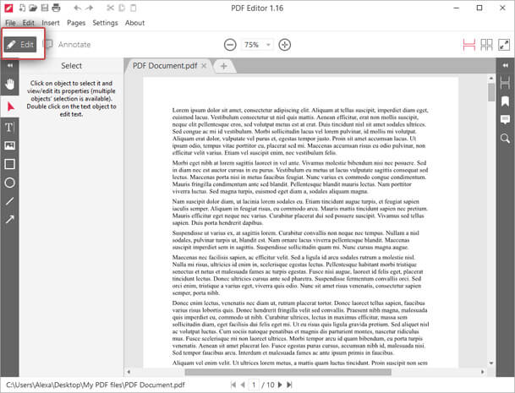Click the zoom out minus button
Image resolution: width=515 pixels, height=393 pixels.
pos(230,45)
